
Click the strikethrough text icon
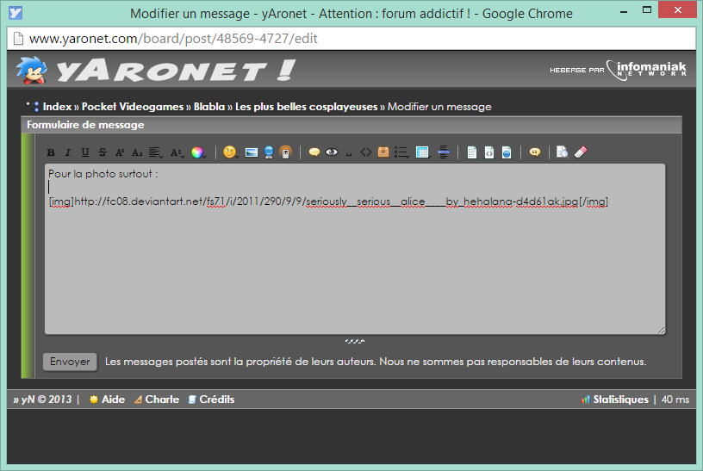[x=103, y=152]
